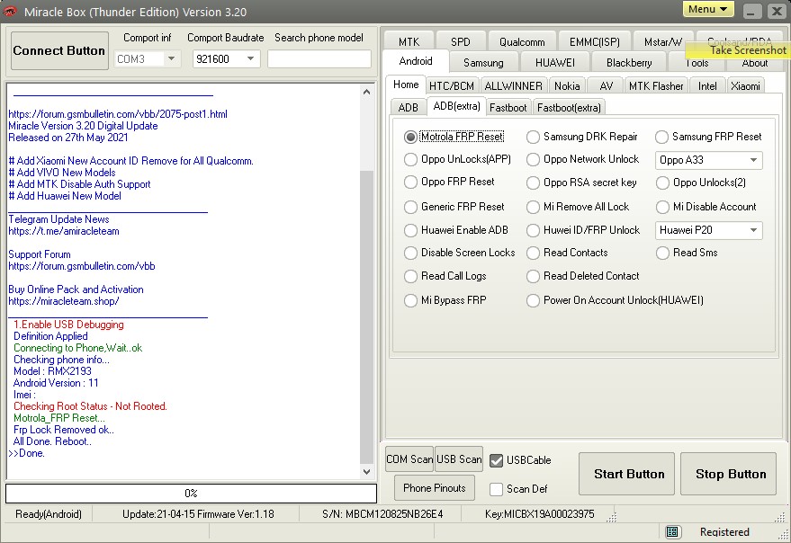Viewport: 791px width, 543px height.
Task: Open the Nokia sub-tab
Action: coord(567,85)
